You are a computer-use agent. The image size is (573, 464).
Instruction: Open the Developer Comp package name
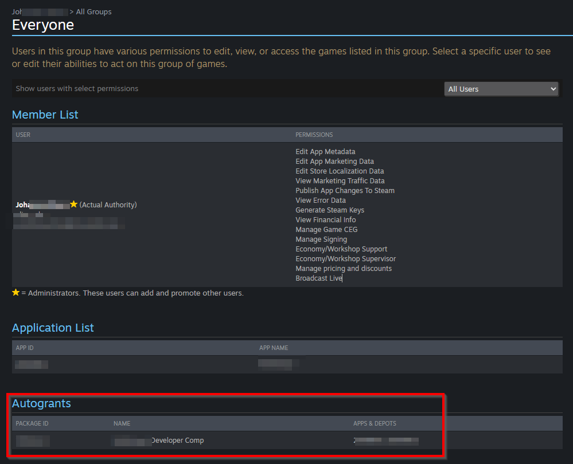(159, 441)
